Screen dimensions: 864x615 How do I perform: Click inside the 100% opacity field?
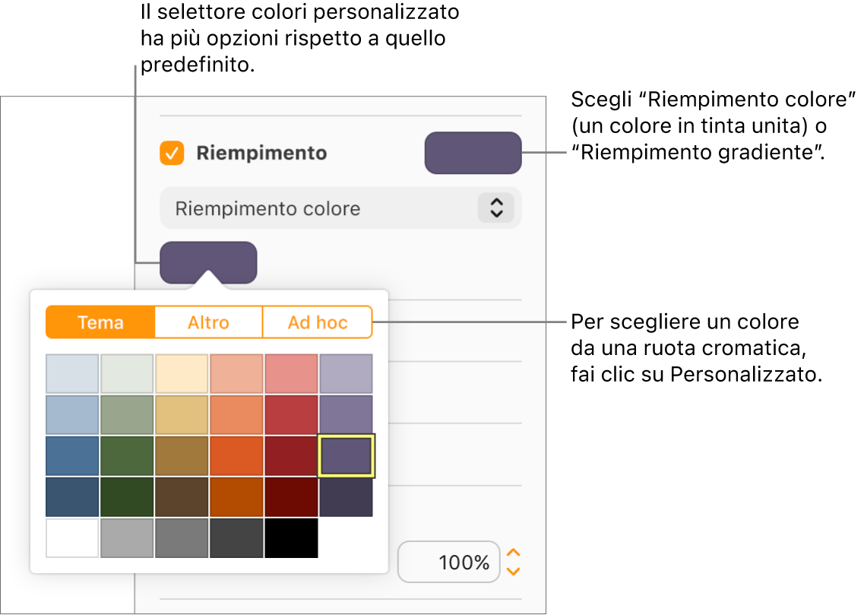449,562
